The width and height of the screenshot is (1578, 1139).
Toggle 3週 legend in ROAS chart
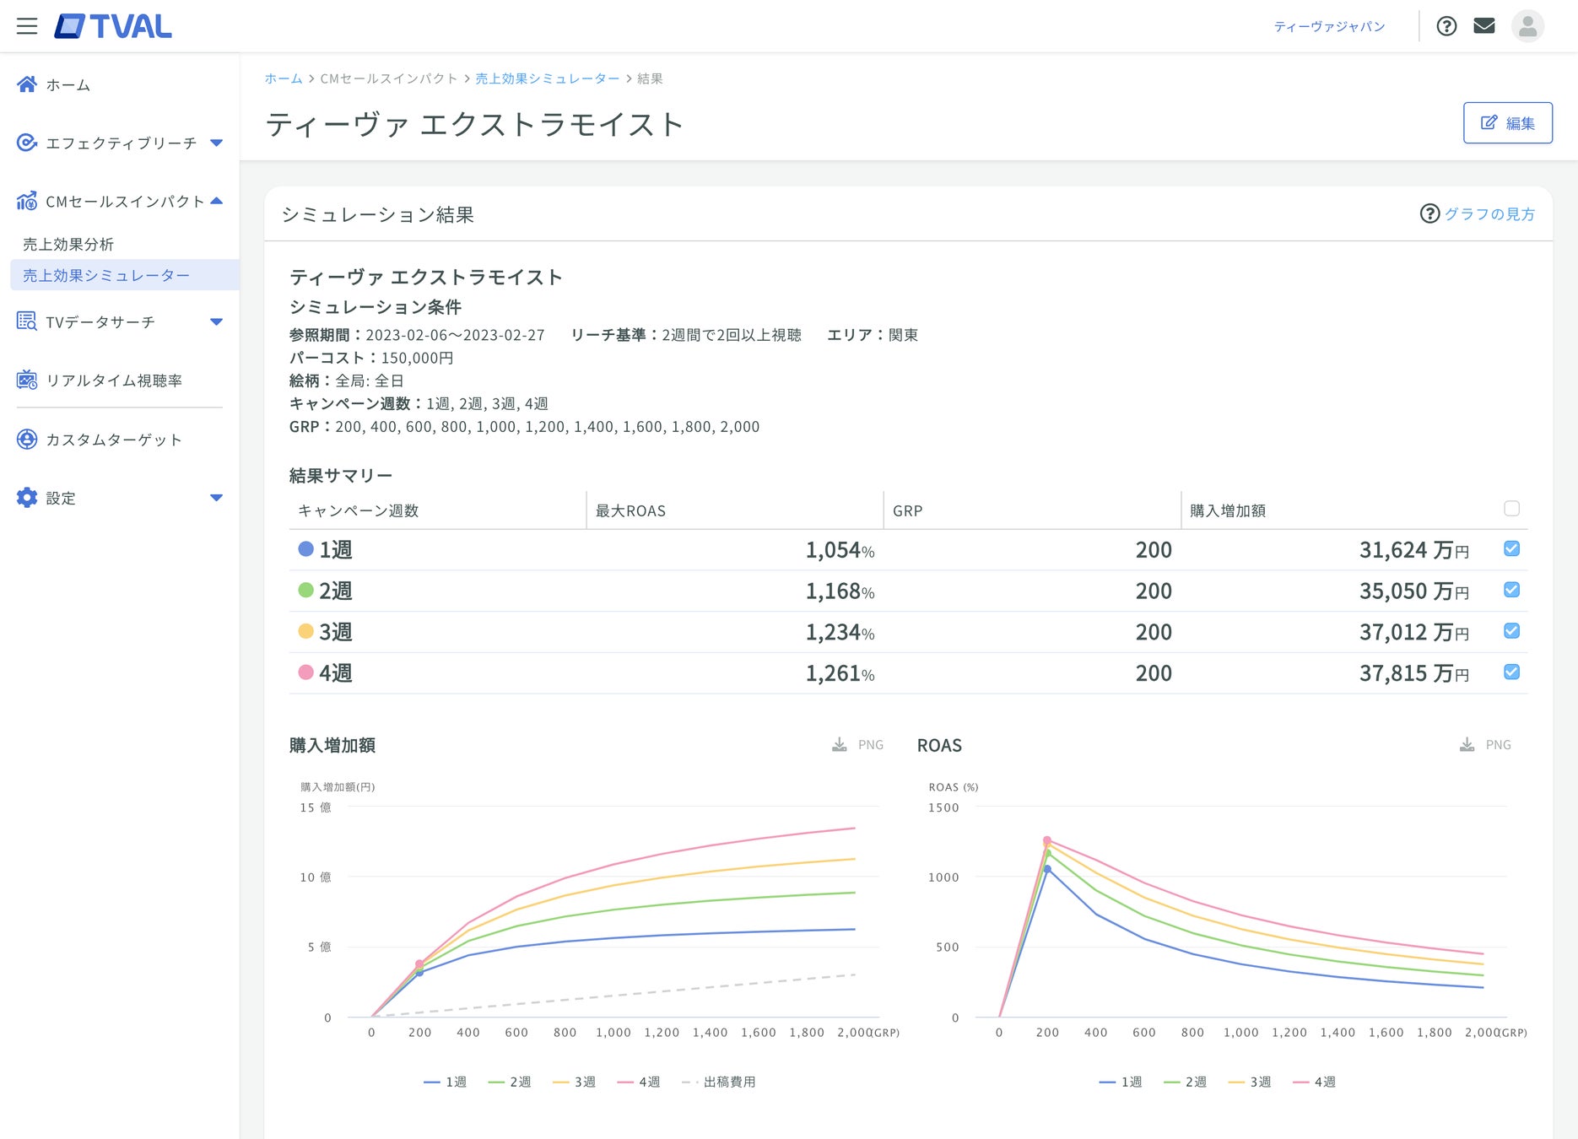click(x=1250, y=1082)
